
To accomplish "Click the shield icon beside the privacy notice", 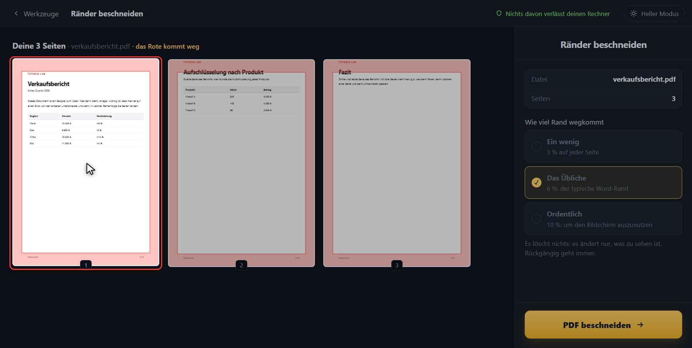I will point(499,13).
